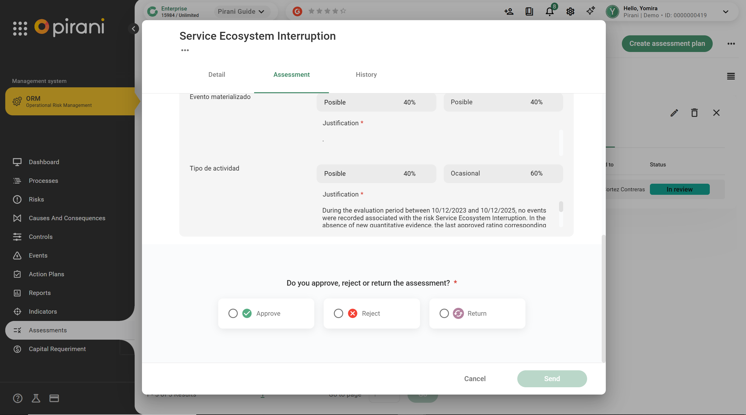This screenshot has height=415, width=746.
Task: Expand the Pirani Guide dropdown
Action: coord(241,12)
